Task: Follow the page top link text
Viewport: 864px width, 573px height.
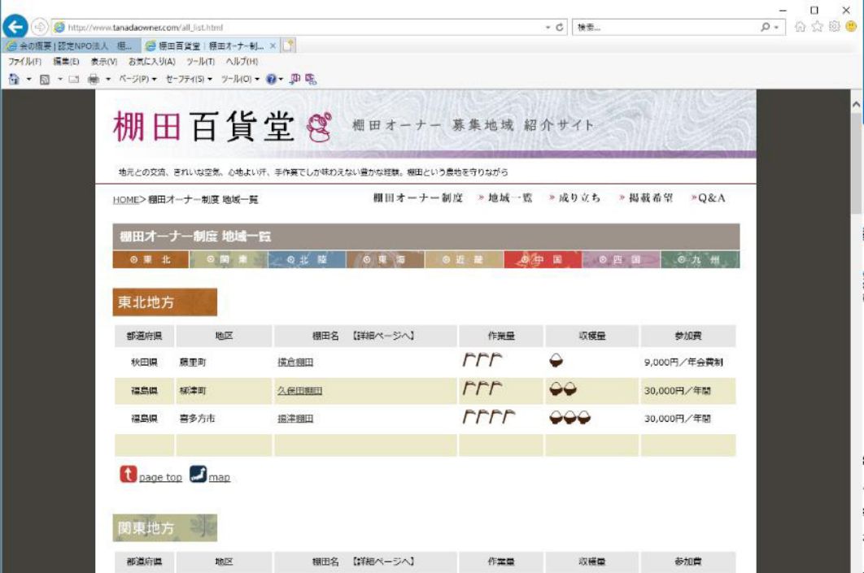Action: [x=160, y=477]
